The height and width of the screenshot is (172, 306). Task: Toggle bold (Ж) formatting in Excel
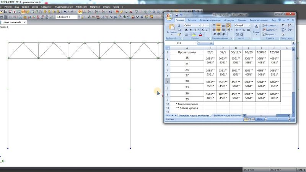click(x=186, y=30)
